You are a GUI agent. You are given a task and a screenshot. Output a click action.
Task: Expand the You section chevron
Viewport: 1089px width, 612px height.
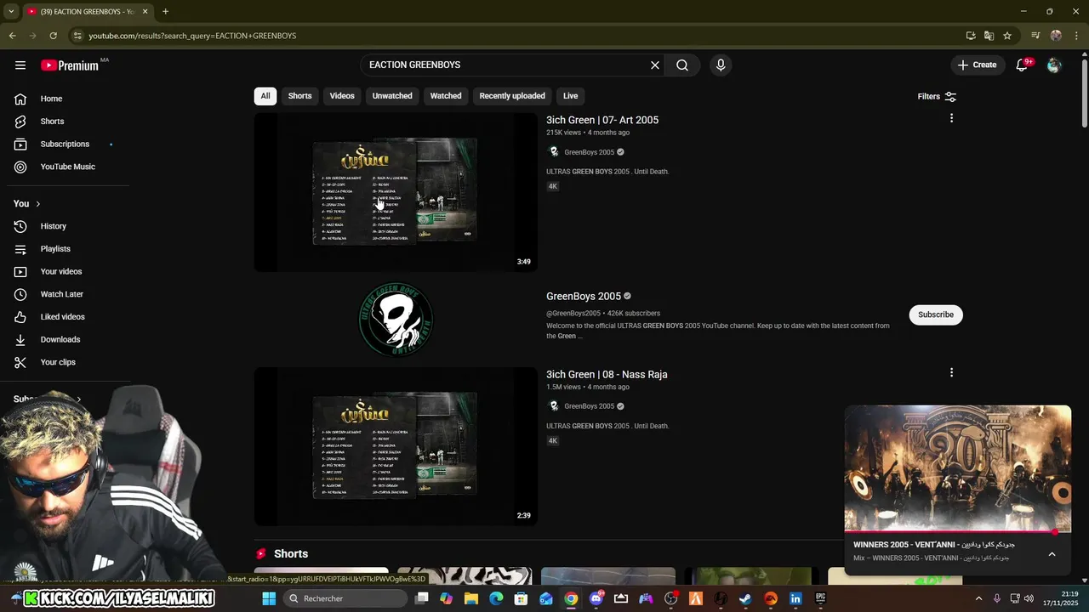click(37, 204)
